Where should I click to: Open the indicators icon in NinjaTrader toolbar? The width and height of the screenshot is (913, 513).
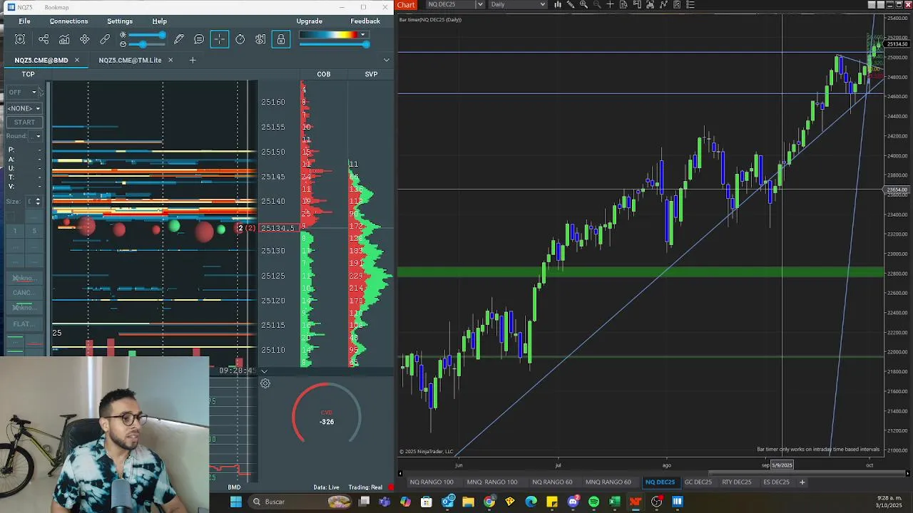[663, 4]
